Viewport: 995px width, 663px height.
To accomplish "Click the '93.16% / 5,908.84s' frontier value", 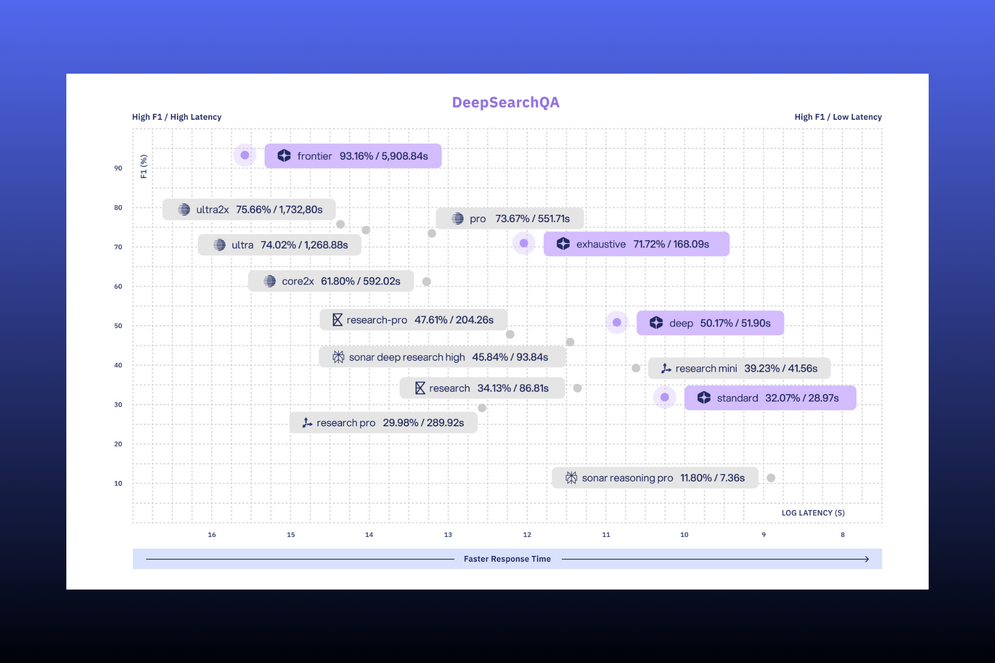I will (384, 156).
